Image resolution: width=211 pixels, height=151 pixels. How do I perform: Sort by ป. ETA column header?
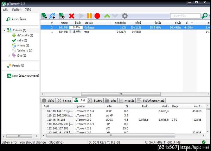coord(190,23)
